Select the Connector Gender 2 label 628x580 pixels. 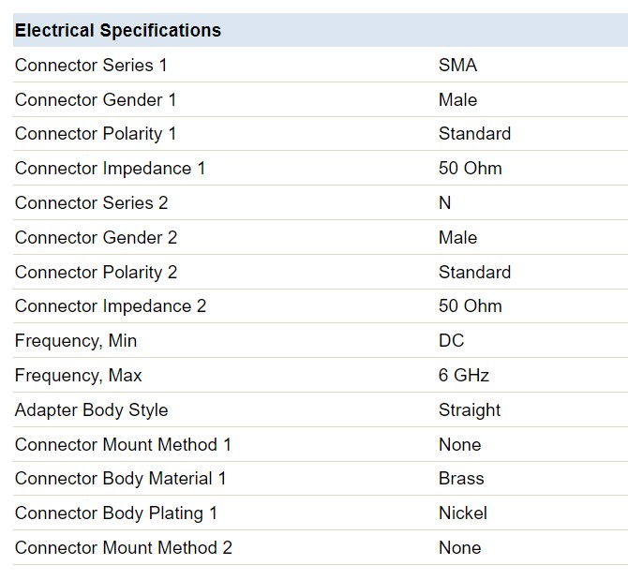96,238
